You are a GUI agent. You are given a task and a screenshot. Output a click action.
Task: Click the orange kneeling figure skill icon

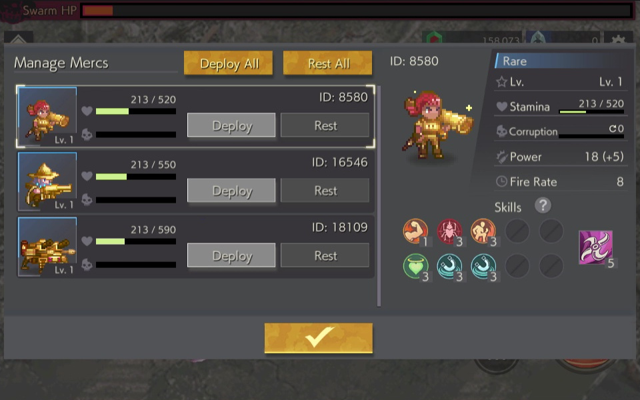[483, 231]
